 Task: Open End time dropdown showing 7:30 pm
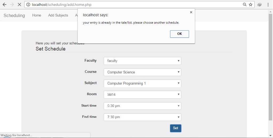[142, 117]
